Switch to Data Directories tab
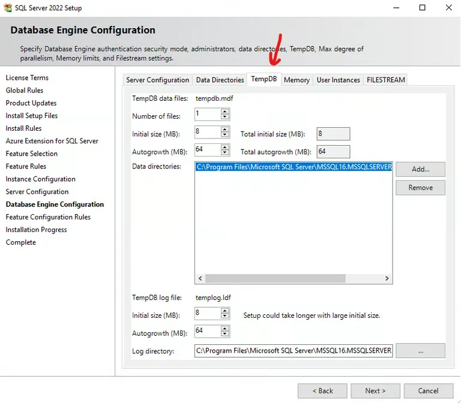The image size is (464, 409). pyautogui.click(x=220, y=80)
